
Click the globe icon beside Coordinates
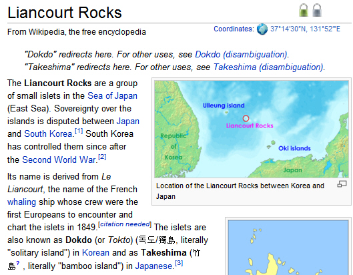(x=262, y=29)
